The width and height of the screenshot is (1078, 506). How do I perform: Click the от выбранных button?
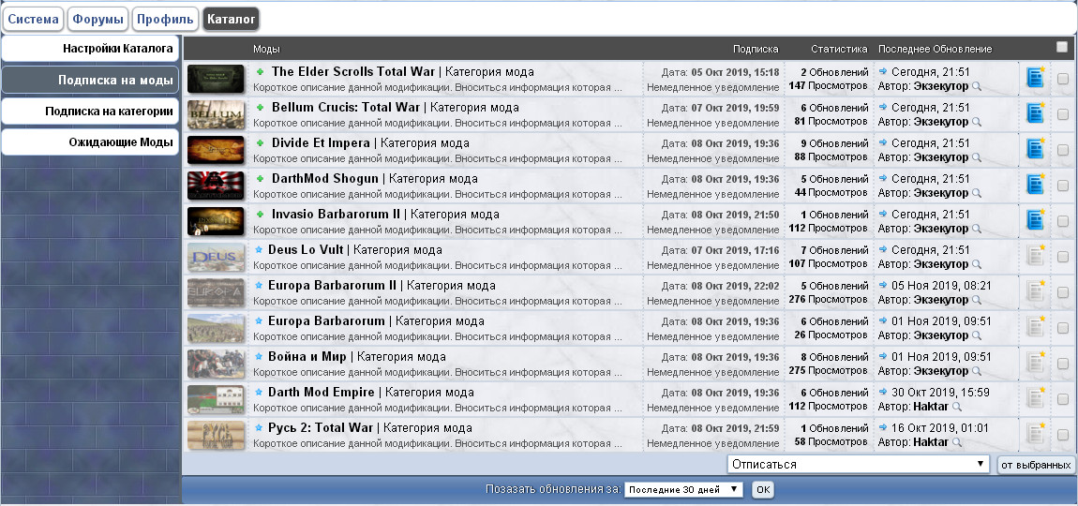[1036, 465]
